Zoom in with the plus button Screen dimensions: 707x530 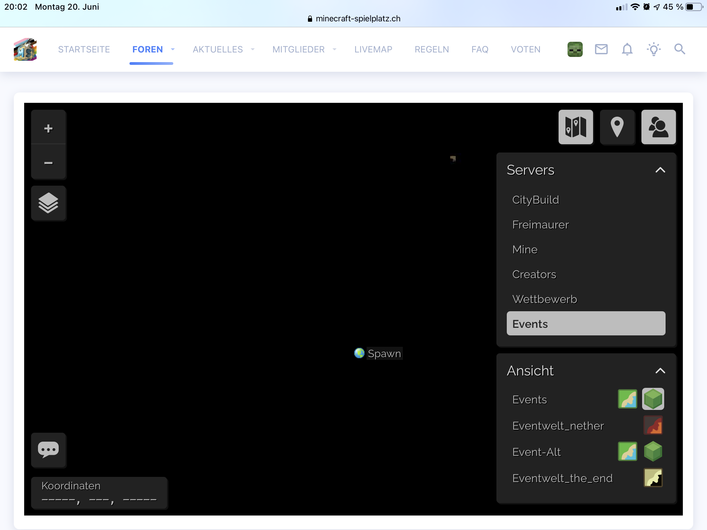point(48,128)
